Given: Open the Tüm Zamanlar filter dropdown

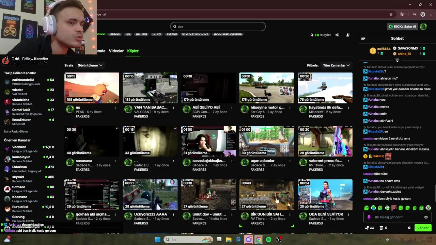Looking at the screenshot, I should click(336, 65).
